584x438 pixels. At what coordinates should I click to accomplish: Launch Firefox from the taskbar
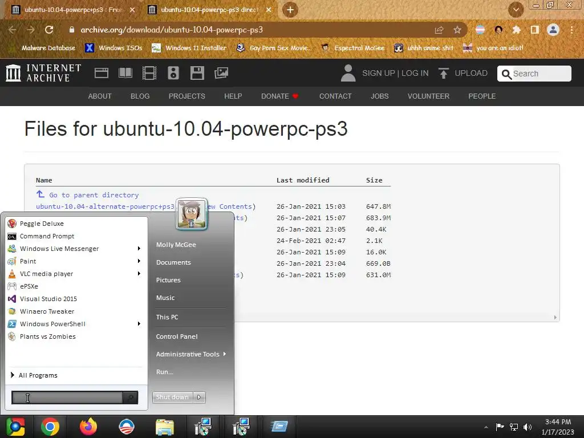pyautogui.click(x=88, y=427)
